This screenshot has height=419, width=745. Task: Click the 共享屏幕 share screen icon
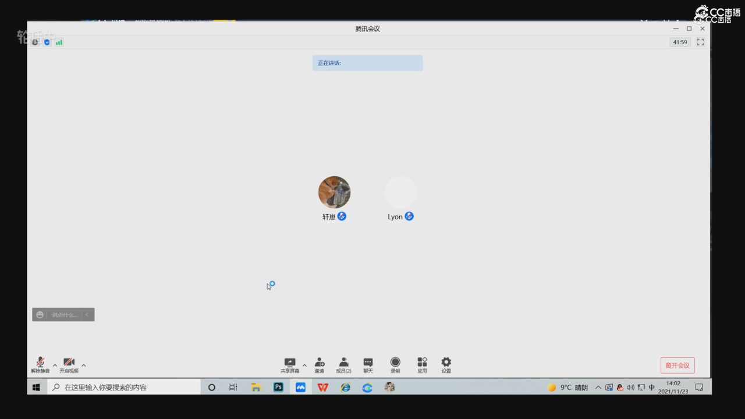click(x=290, y=365)
